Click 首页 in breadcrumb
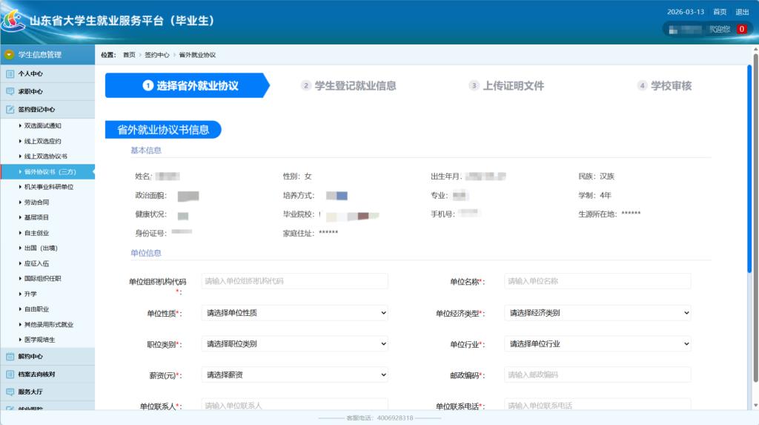The width and height of the screenshot is (759, 425). click(129, 55)
